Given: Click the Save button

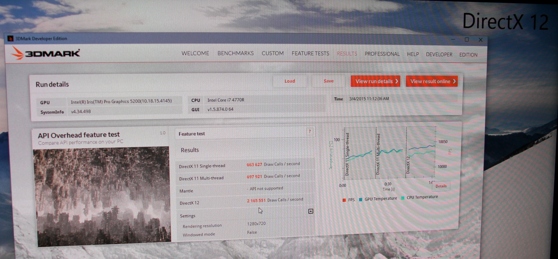Looking at the screenshot, I should [x=329, y=81].
